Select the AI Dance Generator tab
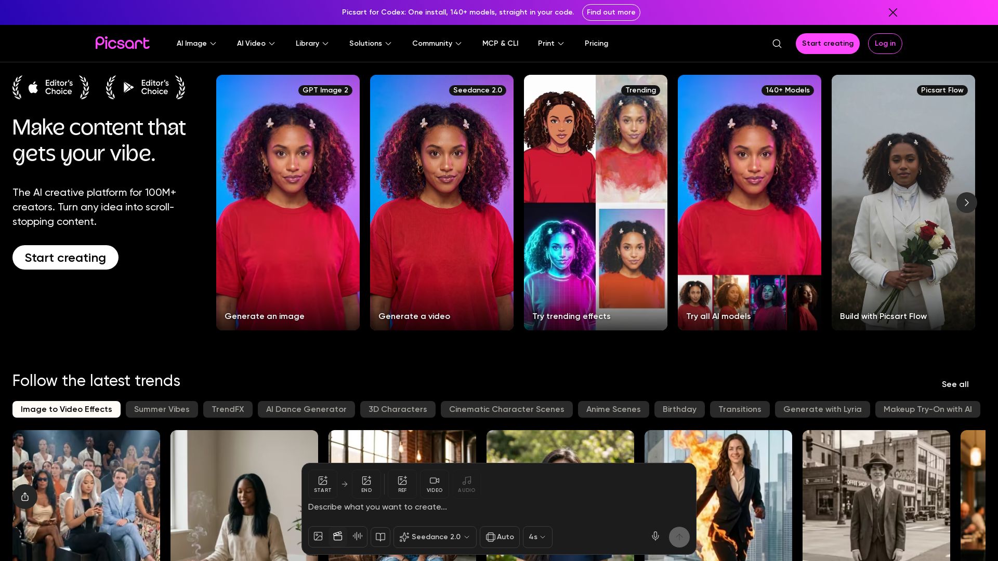 [x=306, y=409]
